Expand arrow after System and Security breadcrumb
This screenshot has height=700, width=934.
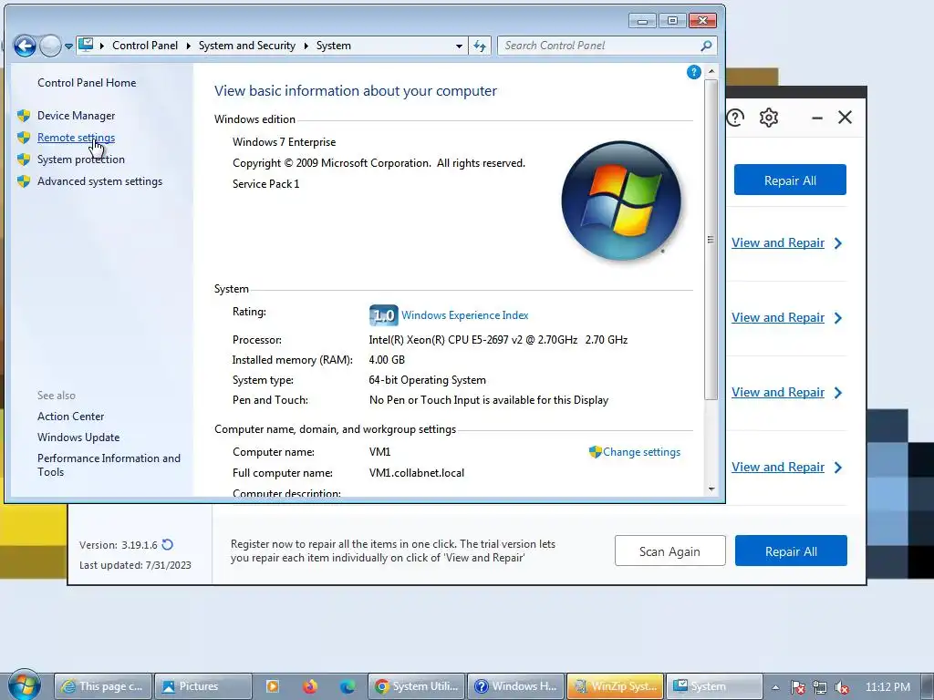[306, 46]
